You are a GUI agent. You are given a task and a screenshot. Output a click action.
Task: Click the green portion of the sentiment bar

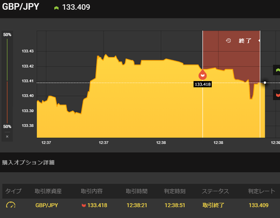[7, 60]
